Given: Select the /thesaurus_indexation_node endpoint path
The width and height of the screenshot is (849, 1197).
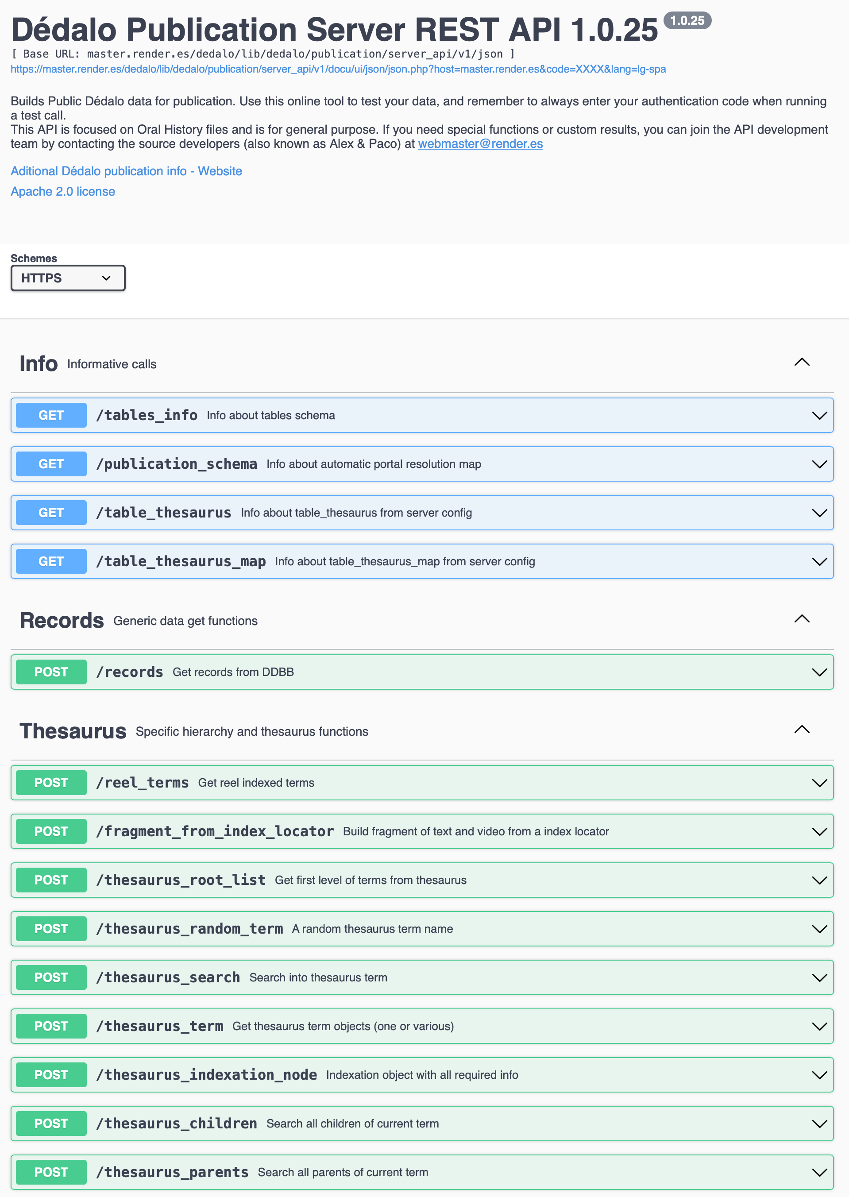Looking at the screenshot, I should 207,1075.
